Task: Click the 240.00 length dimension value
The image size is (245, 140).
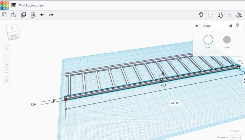Action: click(x=175, y=103)
